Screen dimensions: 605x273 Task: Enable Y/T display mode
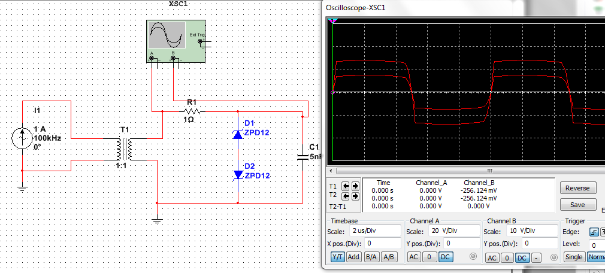[338, 257]
